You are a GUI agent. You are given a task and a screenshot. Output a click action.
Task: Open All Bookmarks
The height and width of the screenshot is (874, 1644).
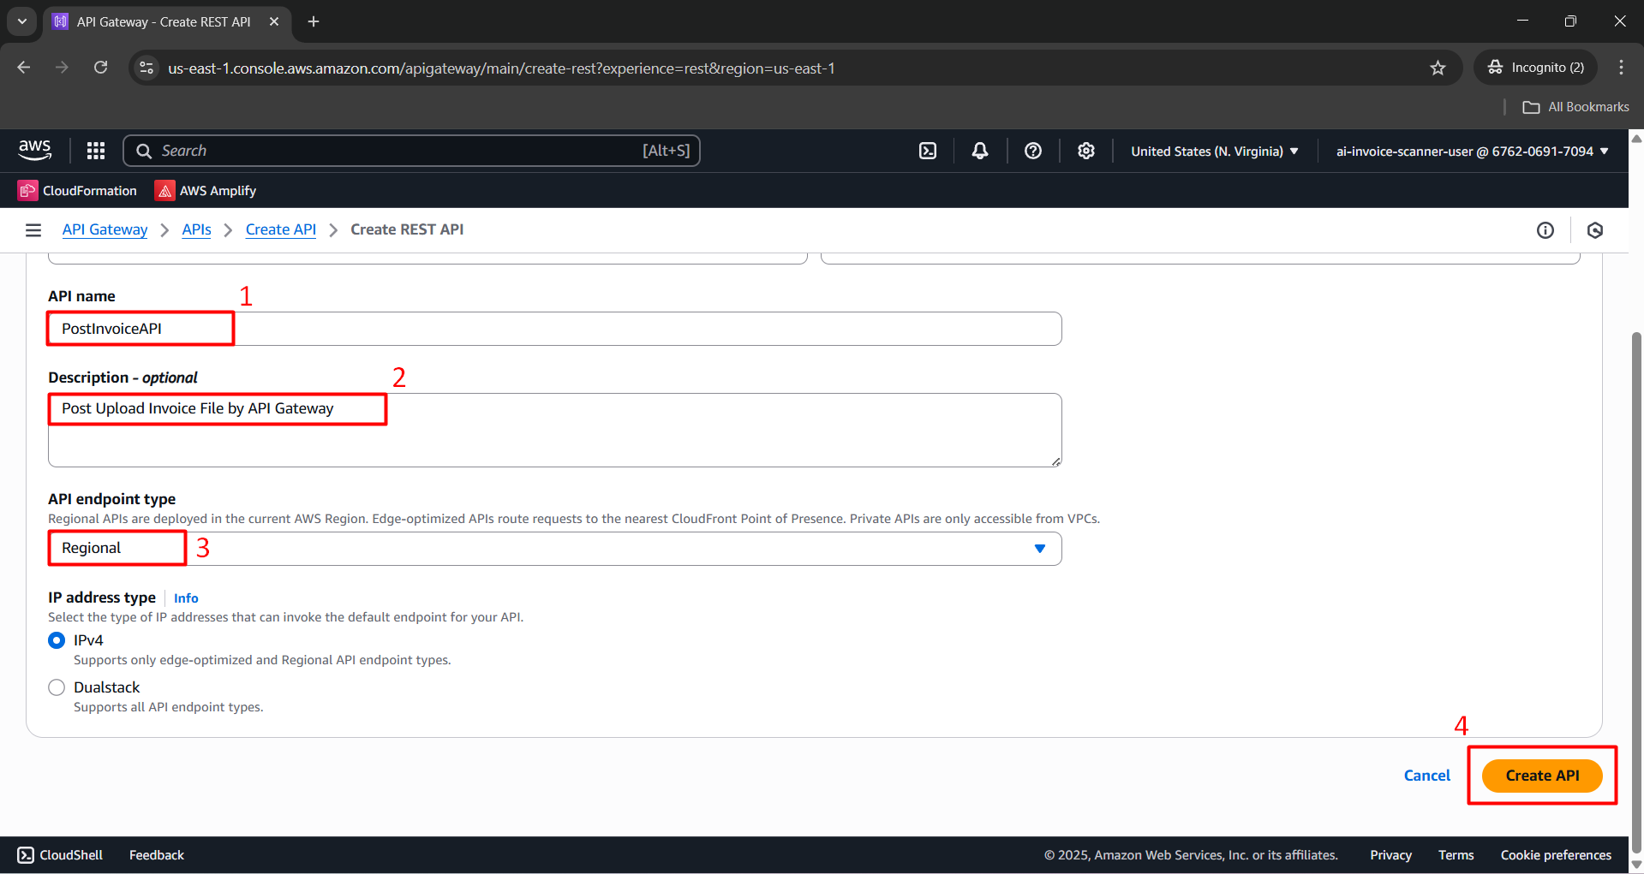1576,106
